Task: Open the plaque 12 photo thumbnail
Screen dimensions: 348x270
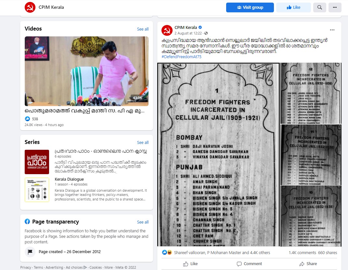Action: (x=311, y=93)
